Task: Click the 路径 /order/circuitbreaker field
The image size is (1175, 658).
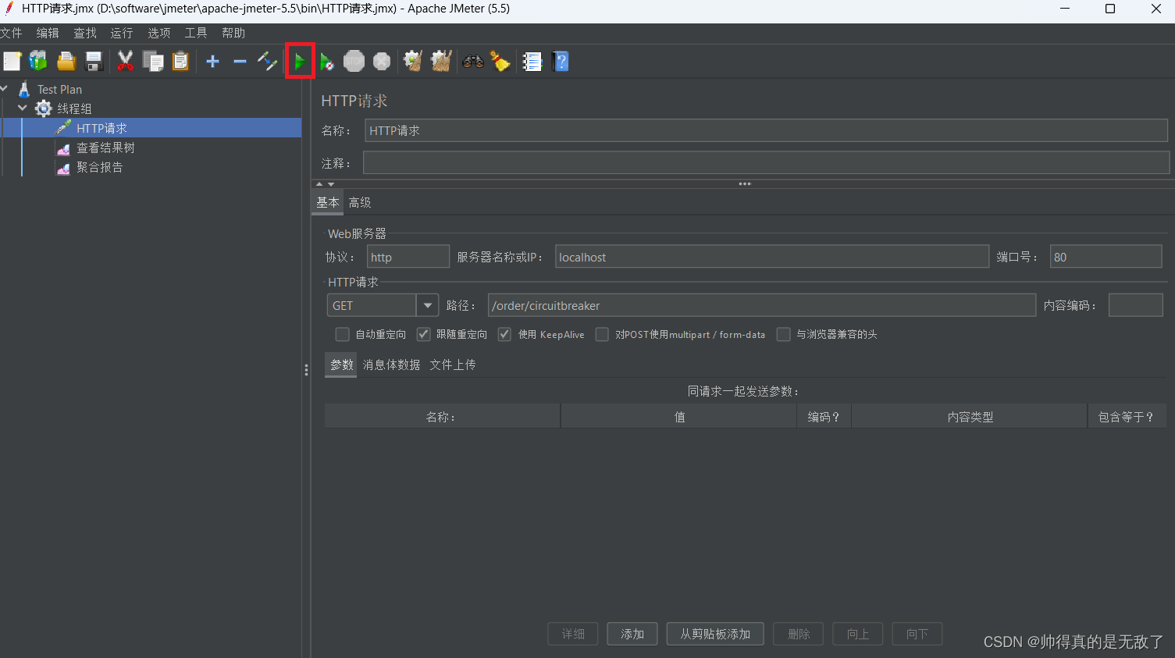Action: pos(762,305)
